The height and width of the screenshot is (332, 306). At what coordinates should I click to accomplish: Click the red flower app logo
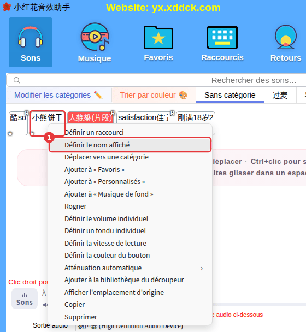pos(7,7)
